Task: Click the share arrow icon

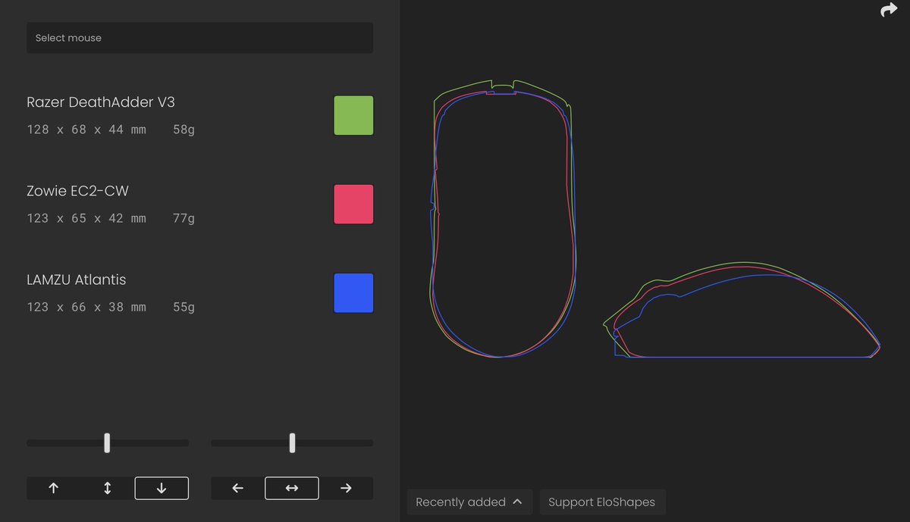Action: (x=889, y=11)
